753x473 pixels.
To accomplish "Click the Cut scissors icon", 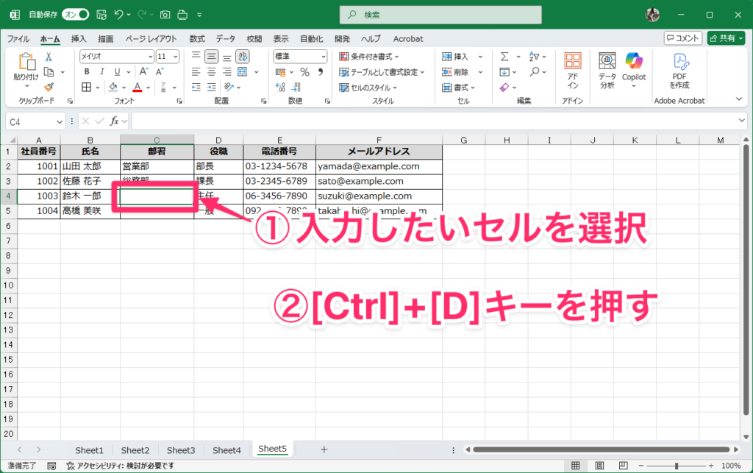I will click(49, 57).
